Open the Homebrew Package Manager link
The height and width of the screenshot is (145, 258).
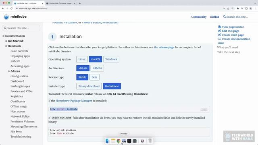(74, 101)
